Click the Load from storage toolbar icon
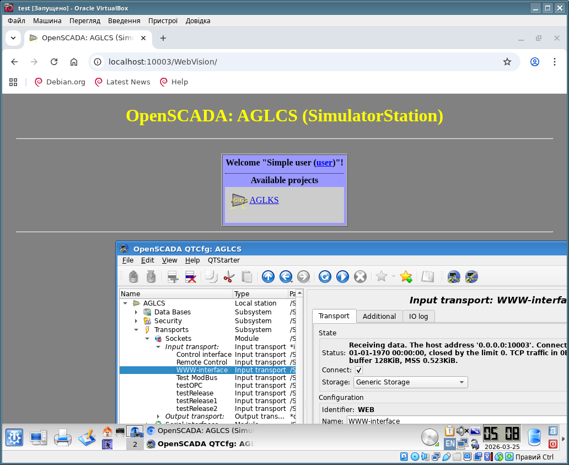This screenshot has height=465, width=569. 133,277
